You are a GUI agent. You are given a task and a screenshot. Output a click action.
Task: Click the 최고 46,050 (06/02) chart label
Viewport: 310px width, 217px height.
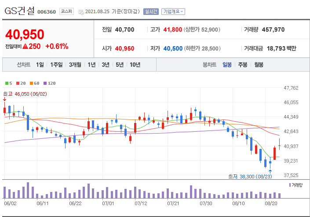[x=25, y=94]
